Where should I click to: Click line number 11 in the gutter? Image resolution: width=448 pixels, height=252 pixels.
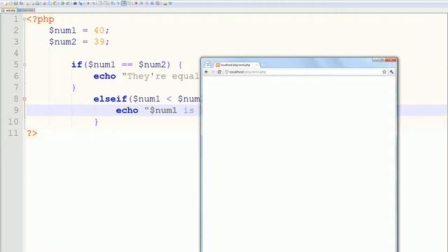13,133
